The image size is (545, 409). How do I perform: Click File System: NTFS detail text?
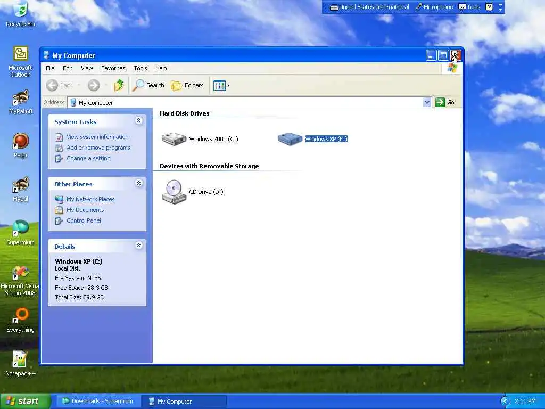[x=78, y=278]
